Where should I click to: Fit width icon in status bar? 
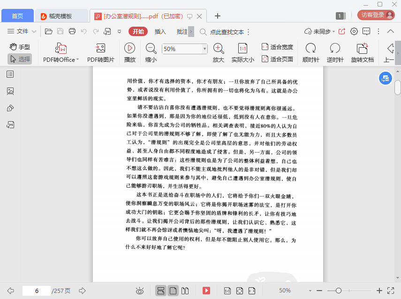[252, 291]
